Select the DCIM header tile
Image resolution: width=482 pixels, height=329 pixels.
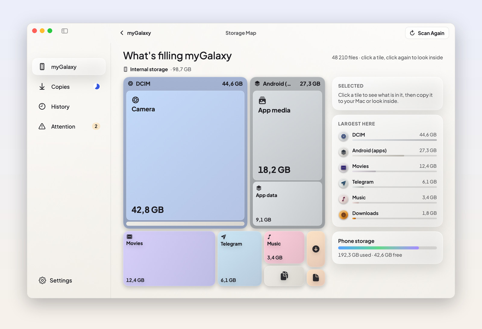(x=185, y=84)
